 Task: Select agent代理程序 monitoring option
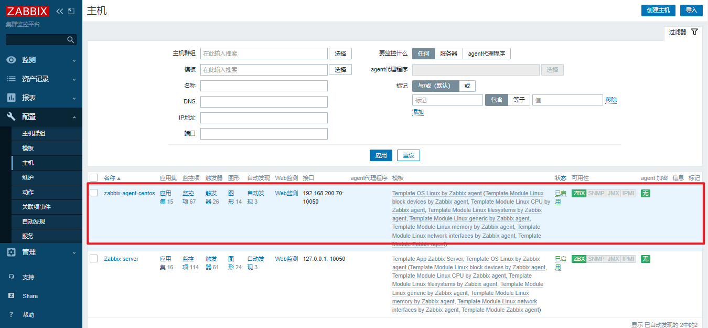(487, 54)
